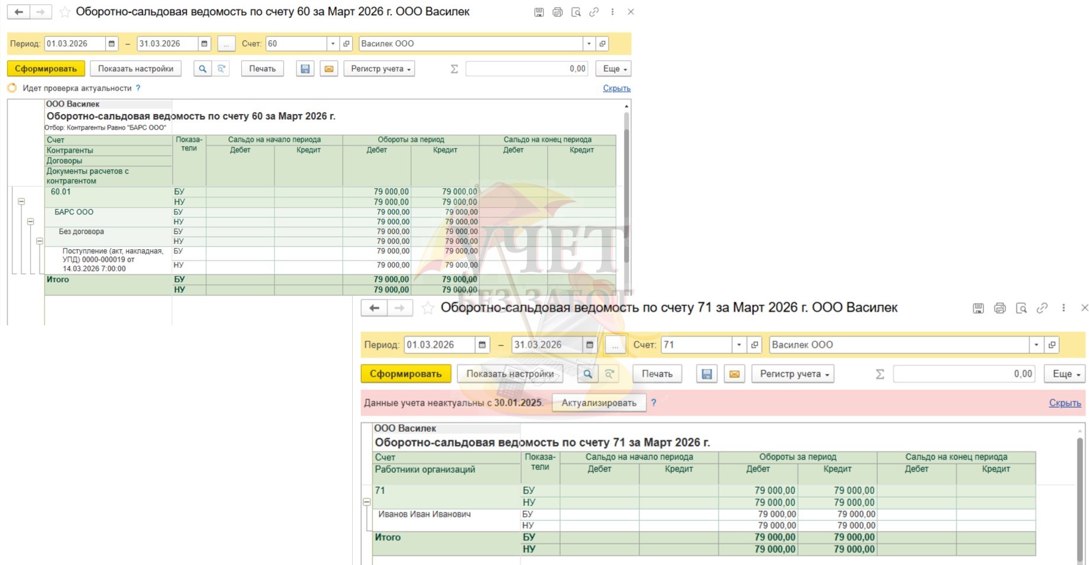Click back arrow in account 71 window

374,308
